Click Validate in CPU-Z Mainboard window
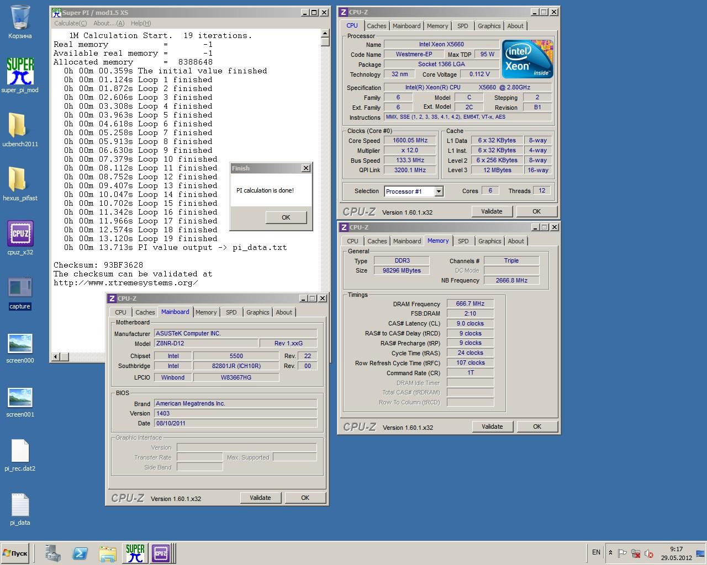The image size is (707, 565). pyautogui.click(x=260, y=498)
